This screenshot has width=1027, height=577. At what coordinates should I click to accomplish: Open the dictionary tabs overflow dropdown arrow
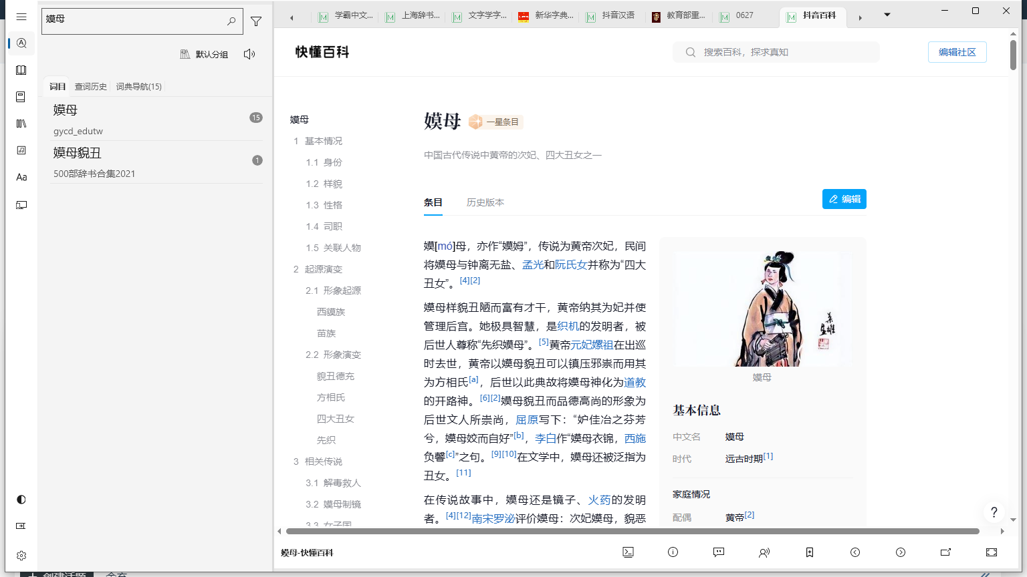click(887, 15)
